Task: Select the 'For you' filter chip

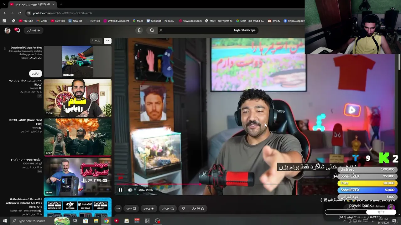Action: pyautogui.click(x=96, y=41)
